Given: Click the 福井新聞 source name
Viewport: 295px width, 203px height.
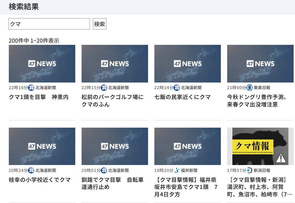Looking at the screenshot, I should pos(189,170).
